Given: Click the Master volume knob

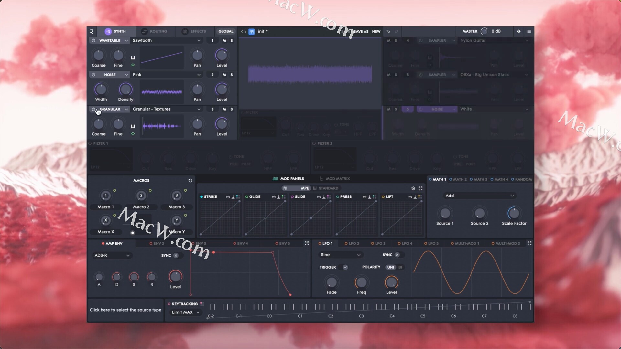Looking at the screenshot, I should 484,31.
